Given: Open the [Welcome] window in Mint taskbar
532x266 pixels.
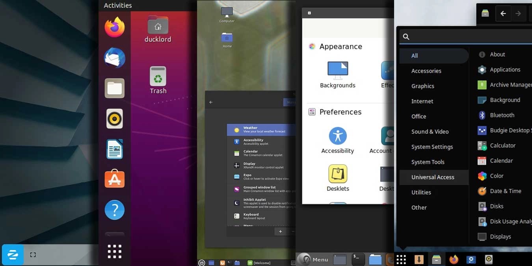Looking at the screenshot, I should click(259, 263).
